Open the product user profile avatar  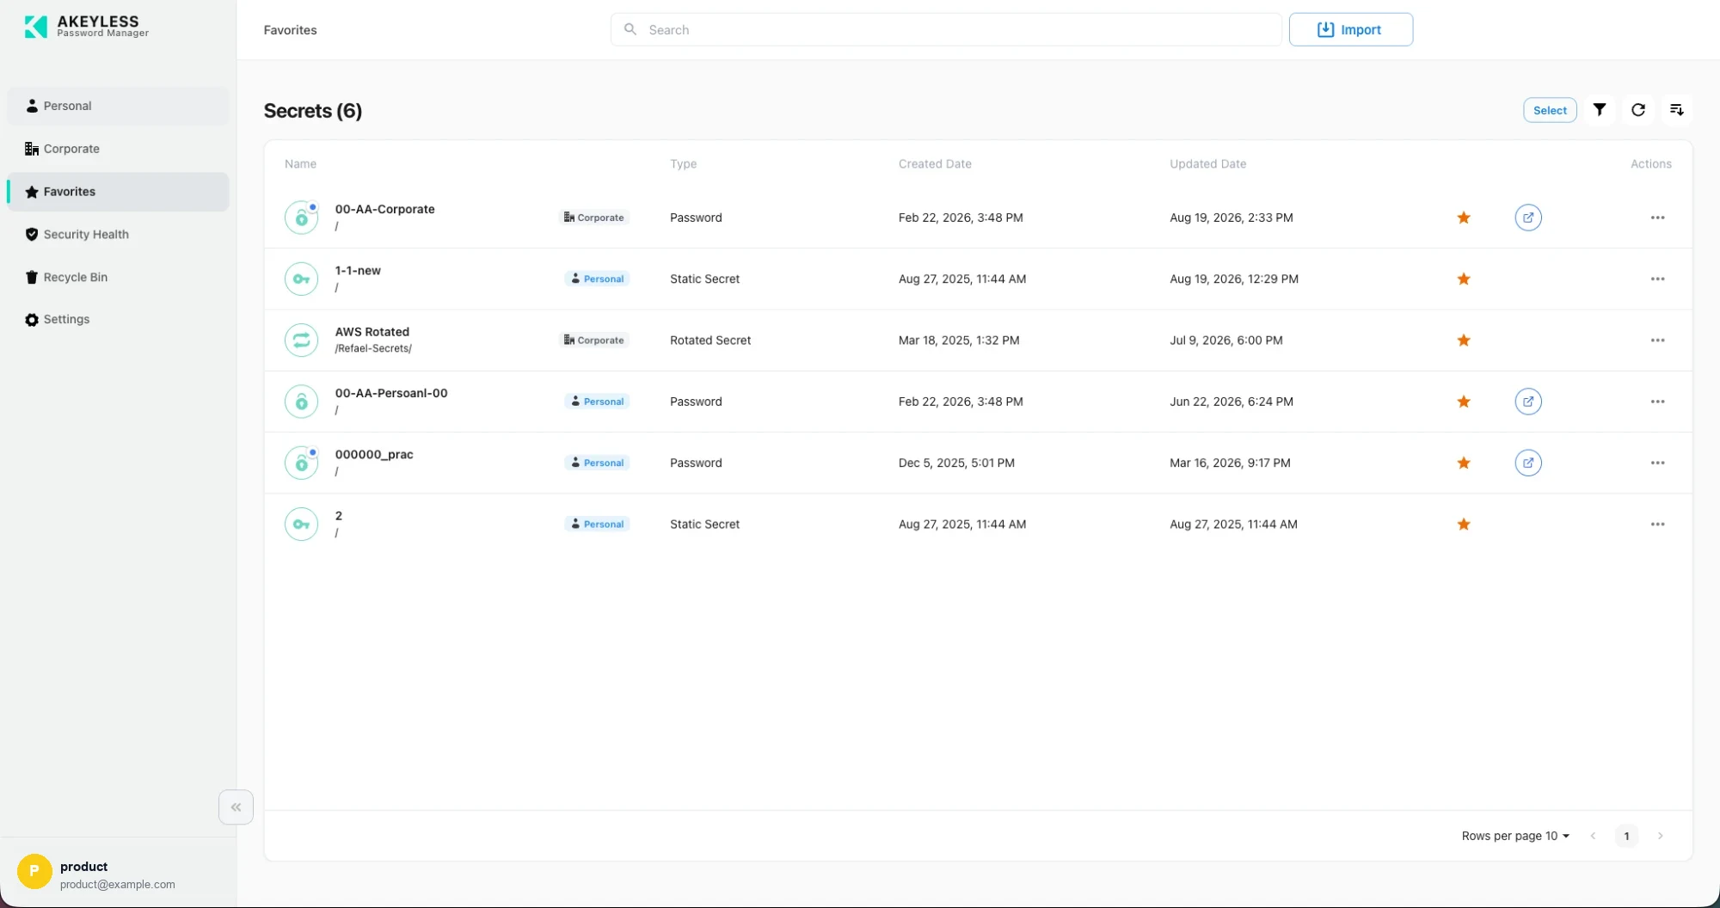(x=34, y=872)
